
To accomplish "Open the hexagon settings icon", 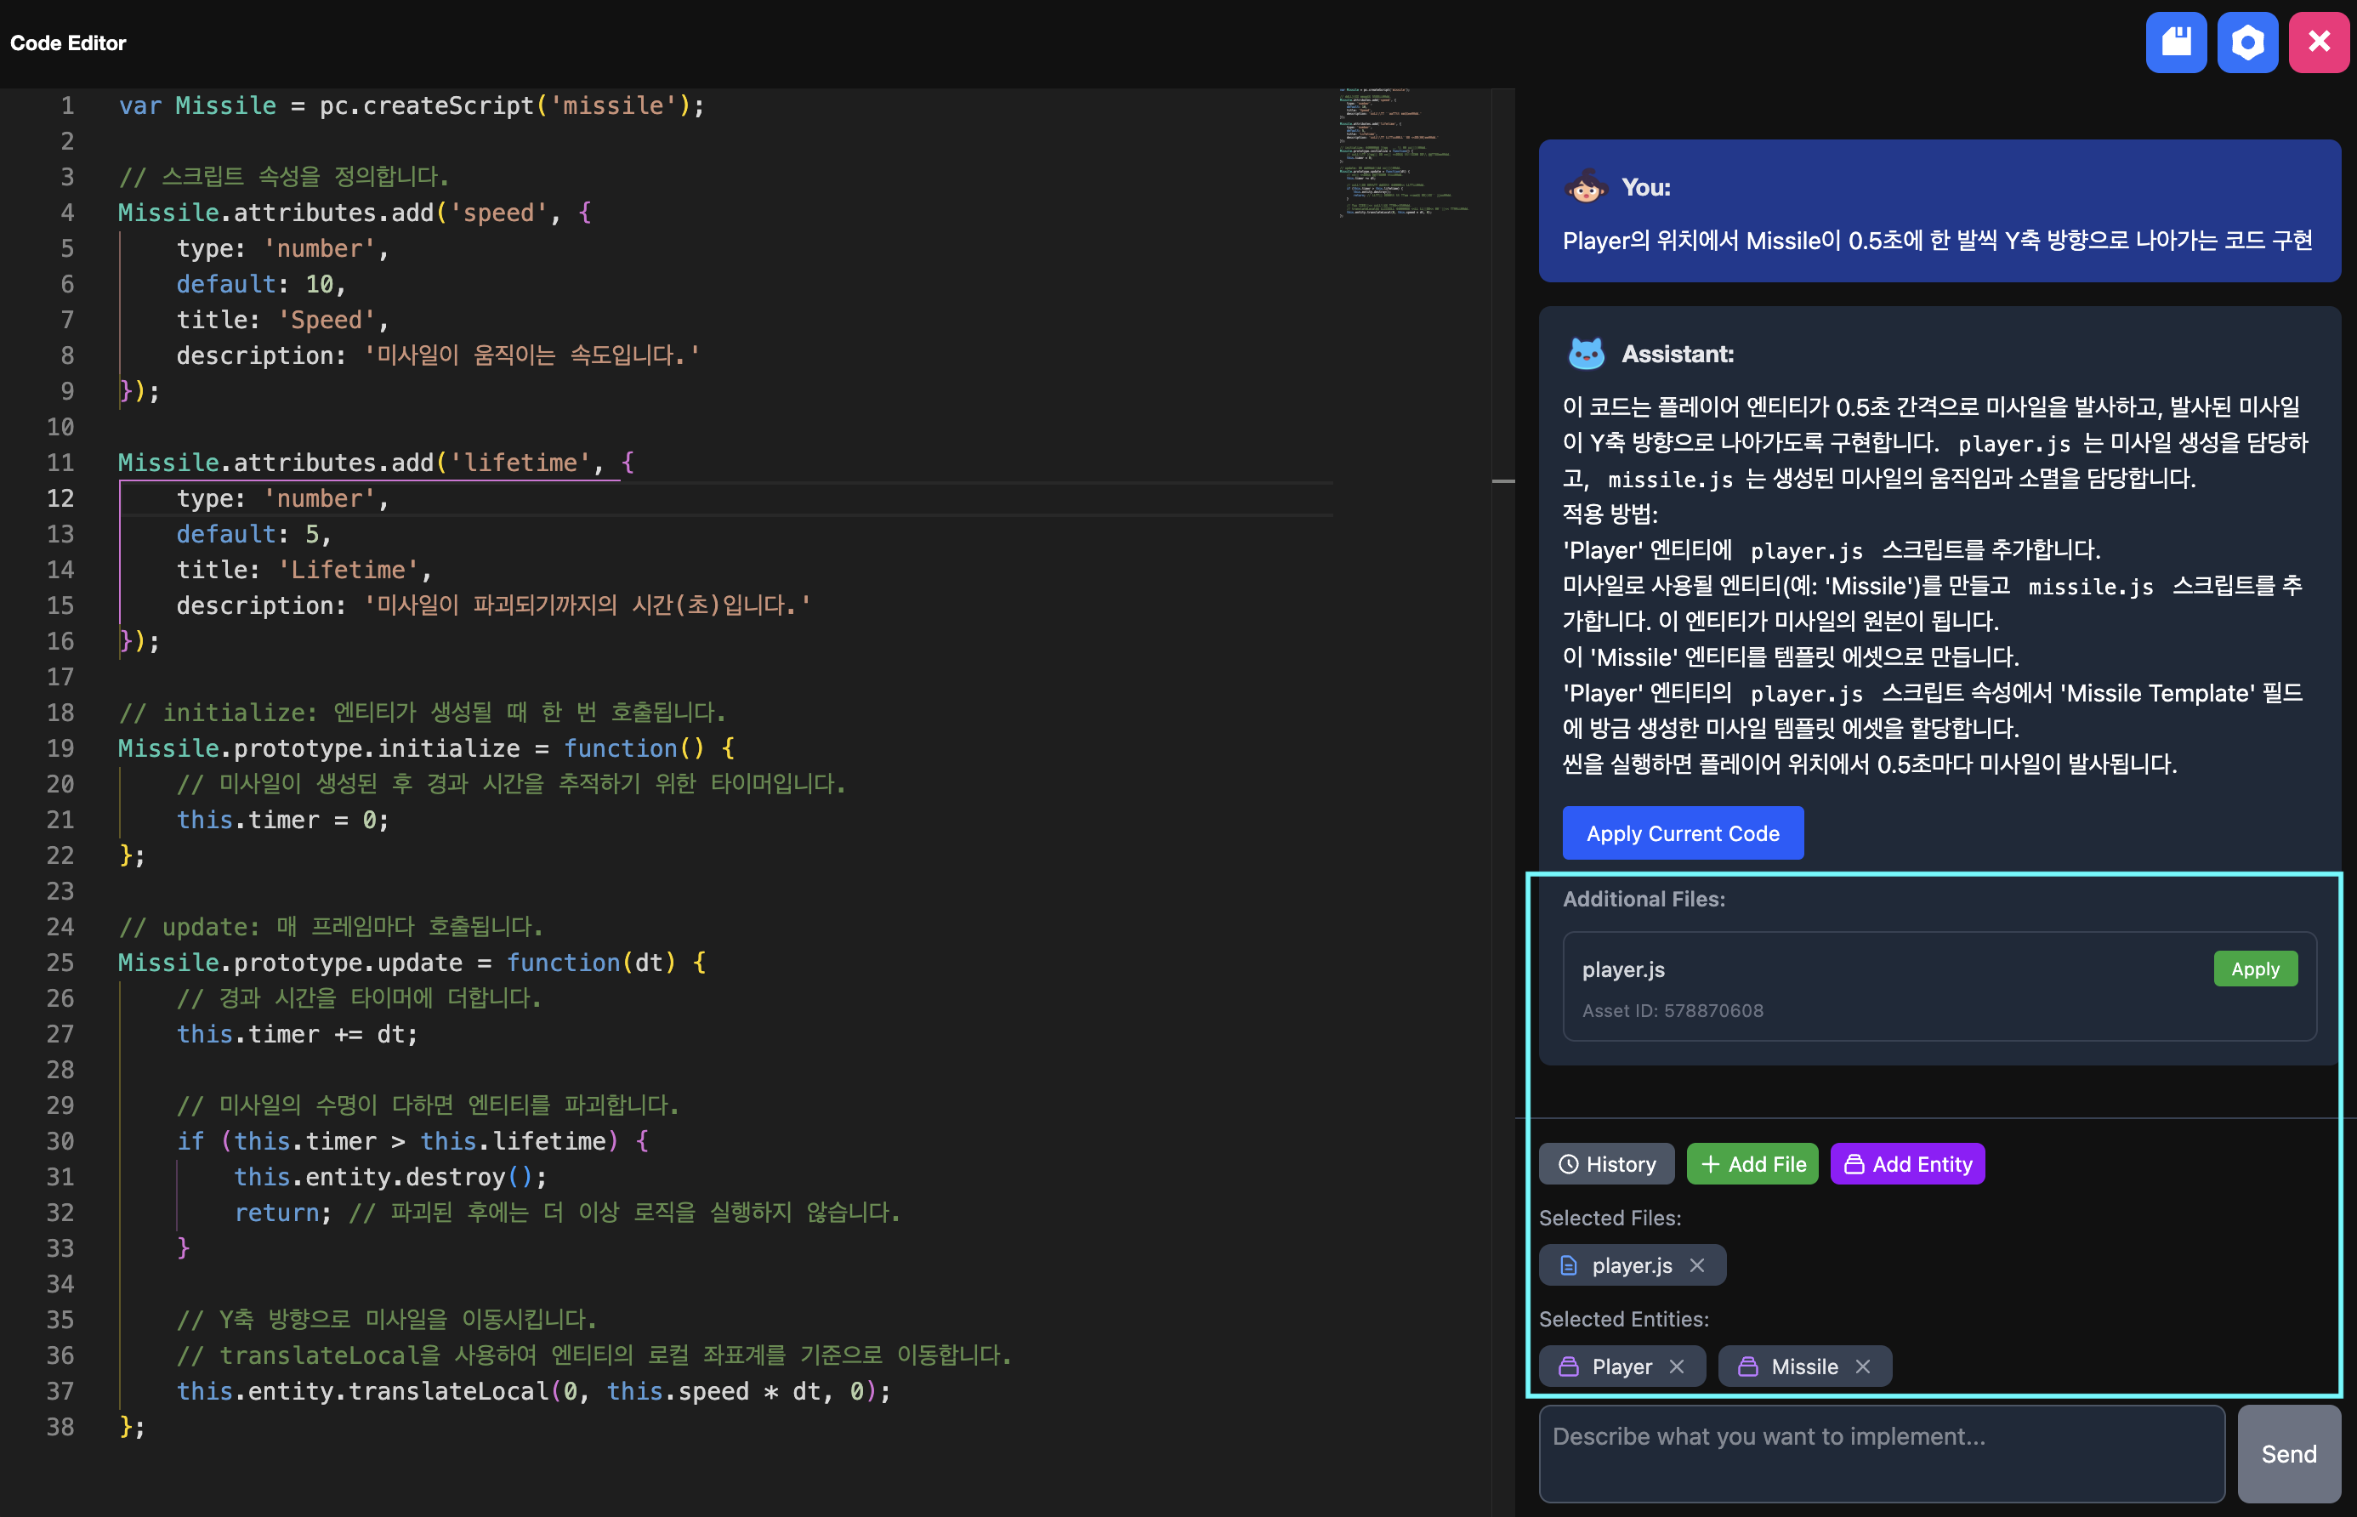I will [x=2246, y=43].
